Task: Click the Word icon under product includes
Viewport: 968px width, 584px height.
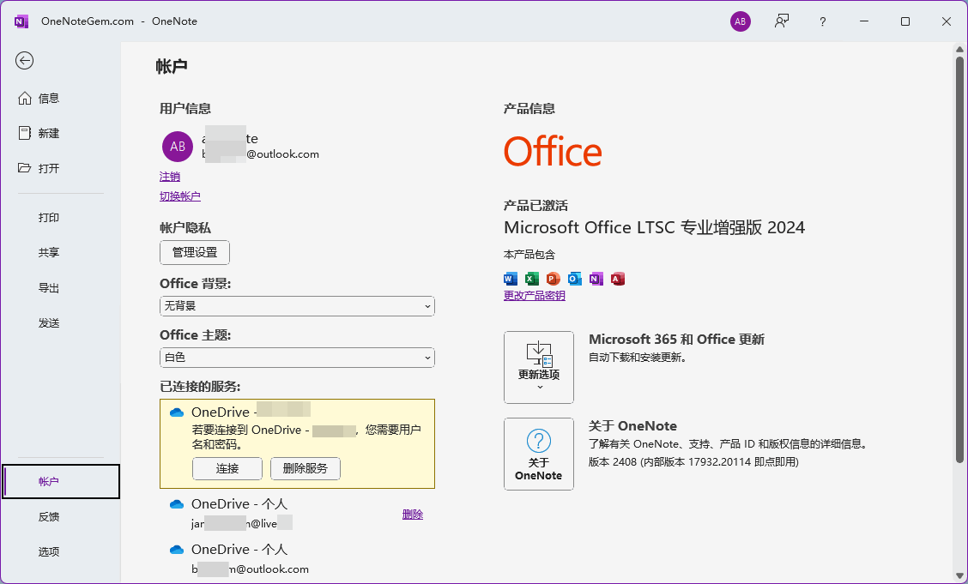Action: coord(511,279)
